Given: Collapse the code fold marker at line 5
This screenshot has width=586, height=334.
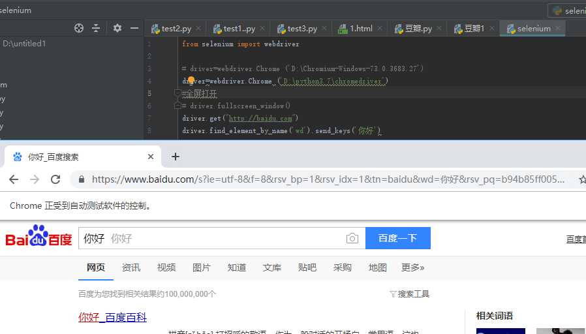Looking at the screenshot, I should [177, 93].
